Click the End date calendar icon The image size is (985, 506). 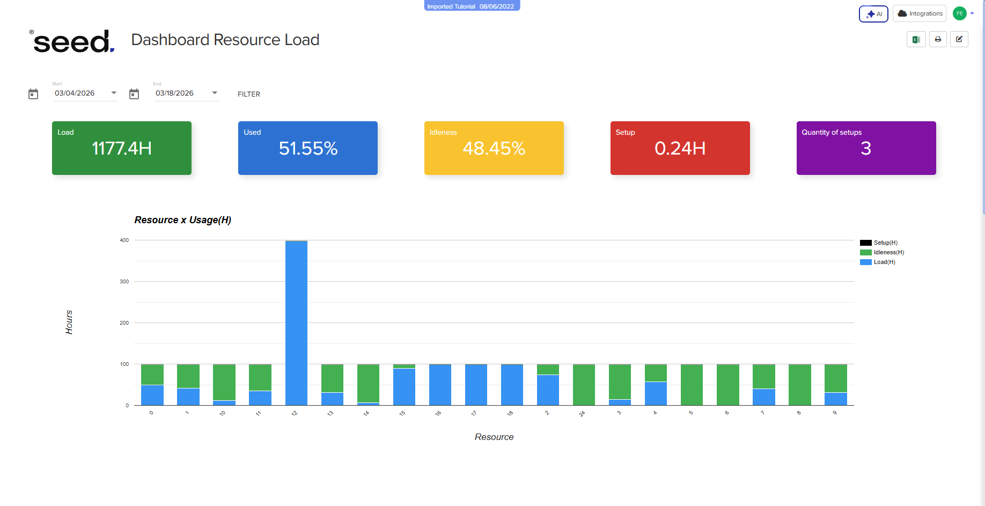[x=134, y=94]
